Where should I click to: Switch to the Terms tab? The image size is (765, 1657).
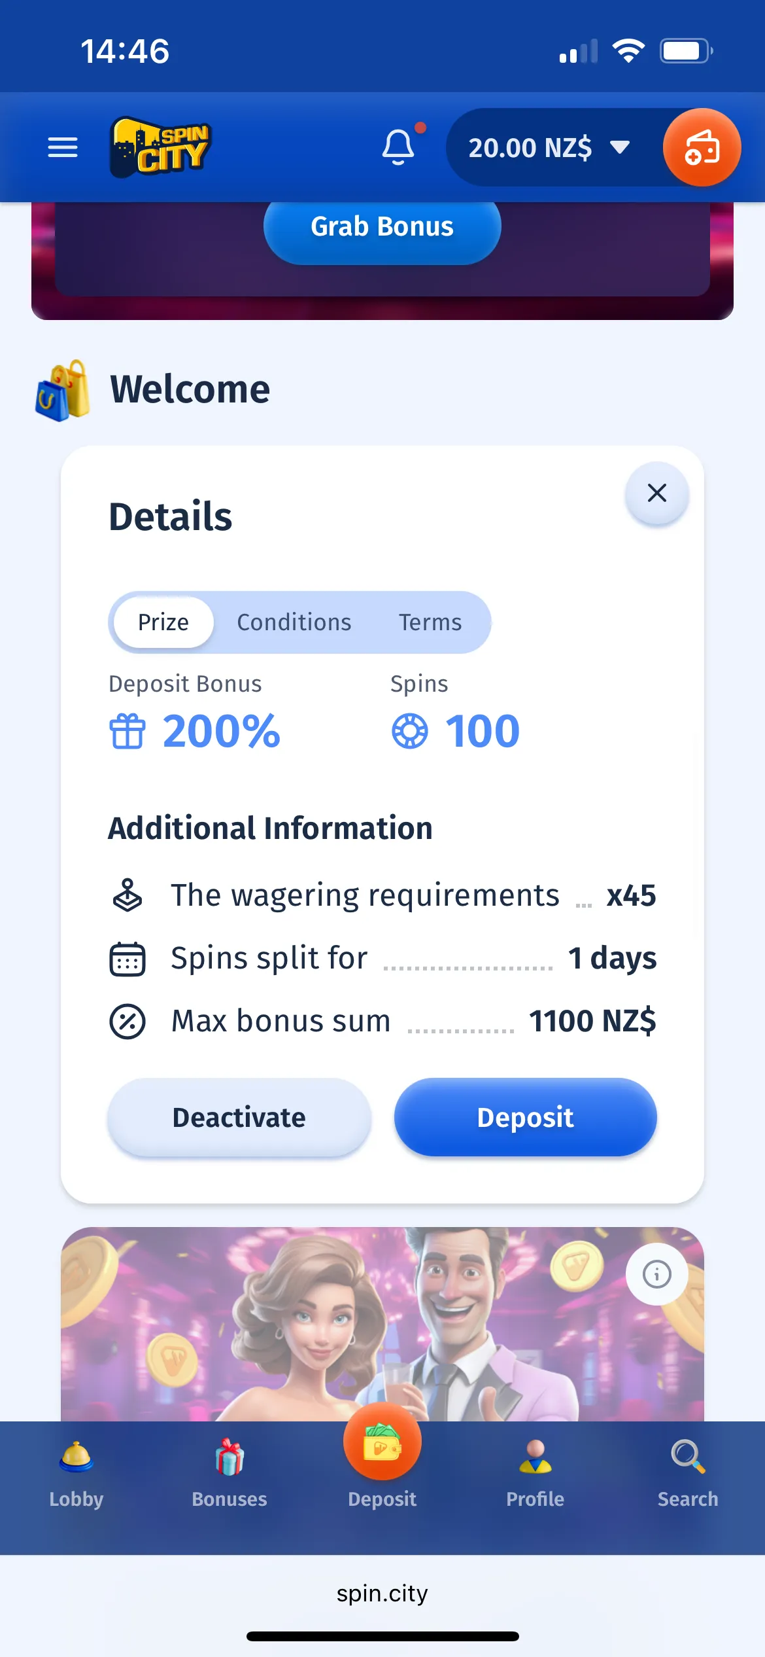pyautogui.click(x=430, y=622)
